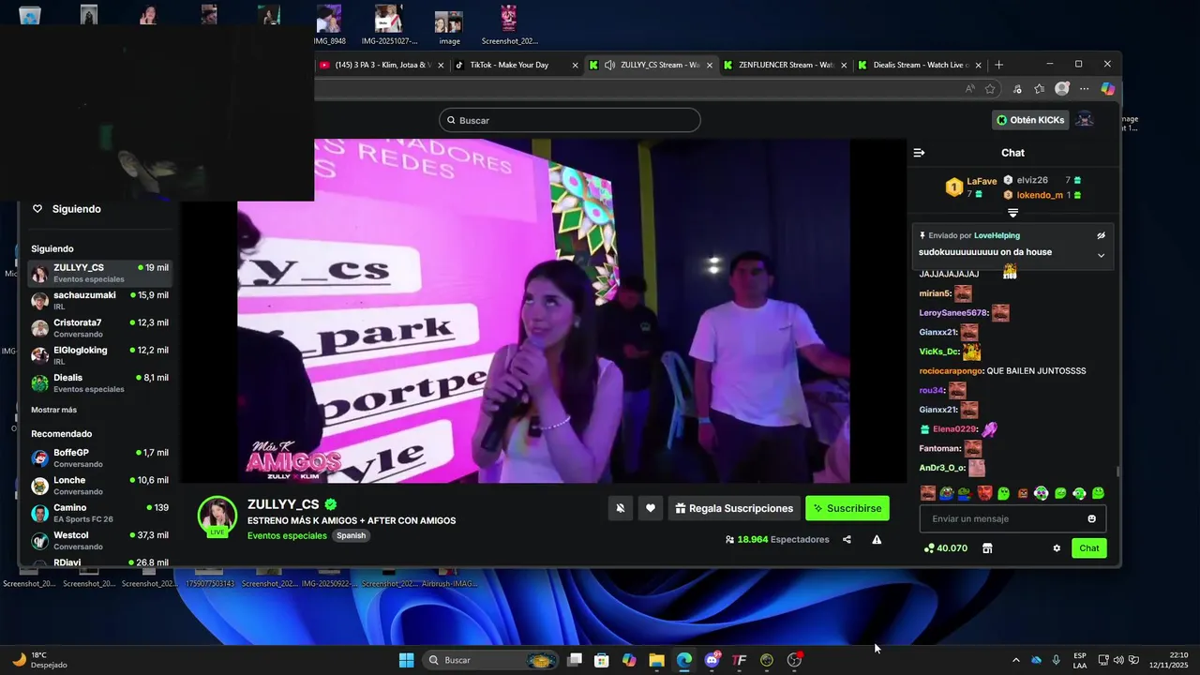Open File Explorer from taskbar

[656, 660]
